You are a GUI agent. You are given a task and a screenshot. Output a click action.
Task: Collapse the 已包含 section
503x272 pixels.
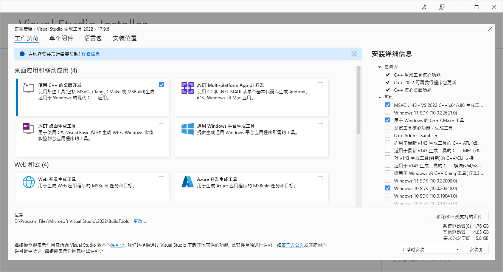click(380, 67)
